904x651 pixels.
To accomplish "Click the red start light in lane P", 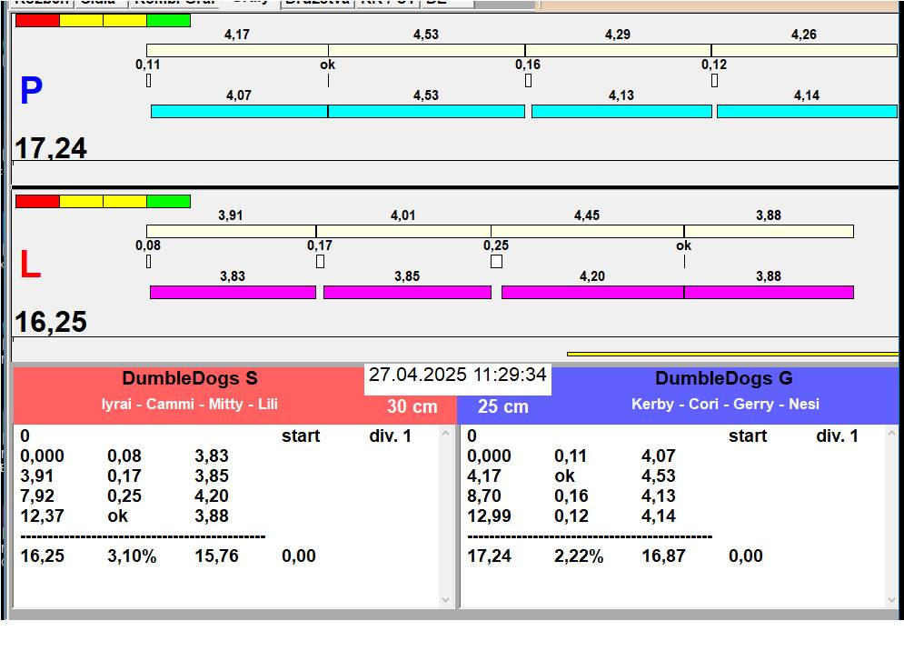I will pyautogui.click(x=37, y=20).
